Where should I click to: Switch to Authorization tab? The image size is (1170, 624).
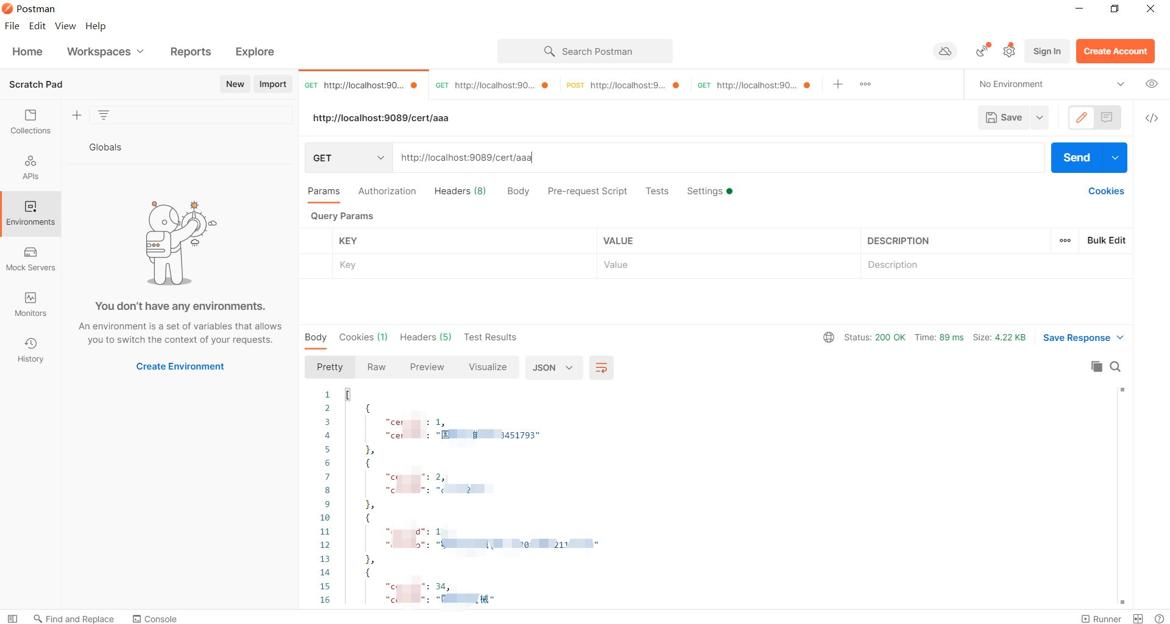(x=387, y=191)
